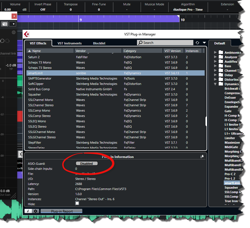Sort by the Instances column header
Viewport: 250px width, 228px height.
tap(193, 51)
